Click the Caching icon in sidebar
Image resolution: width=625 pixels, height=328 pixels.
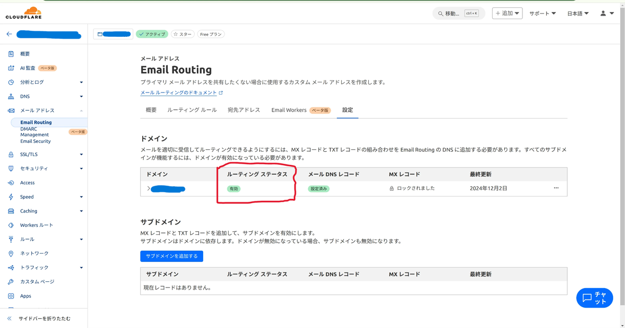pyautogui.click(x=11, y=211)
